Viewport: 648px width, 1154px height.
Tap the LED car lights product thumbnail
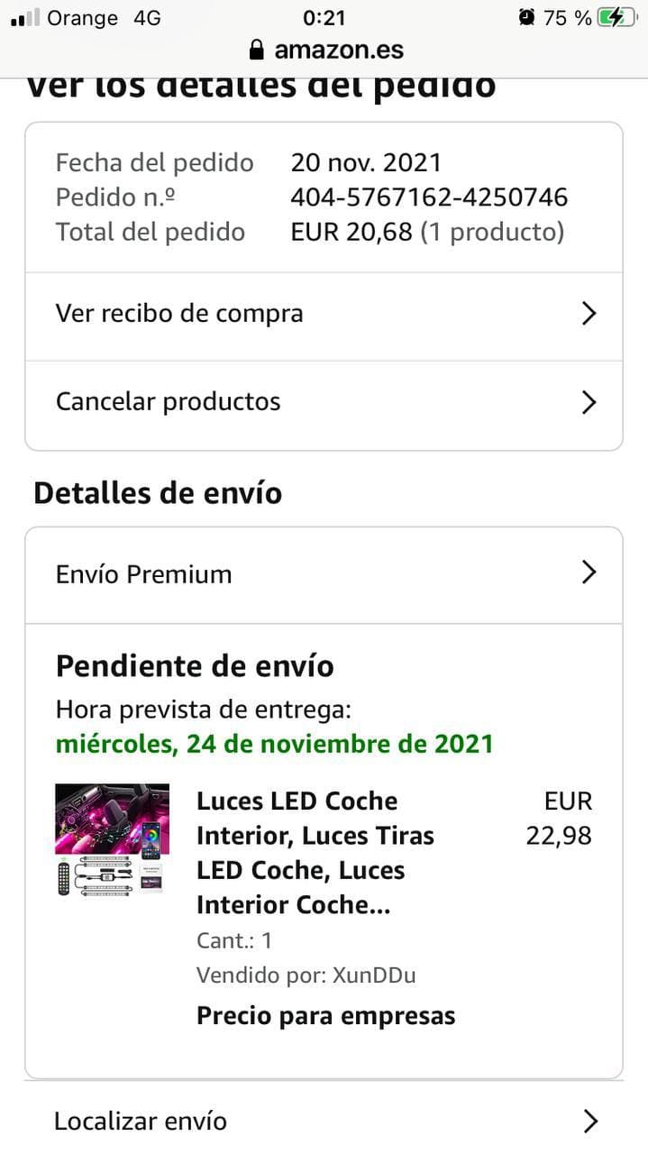pyautogui.click(x=113, y=839)
